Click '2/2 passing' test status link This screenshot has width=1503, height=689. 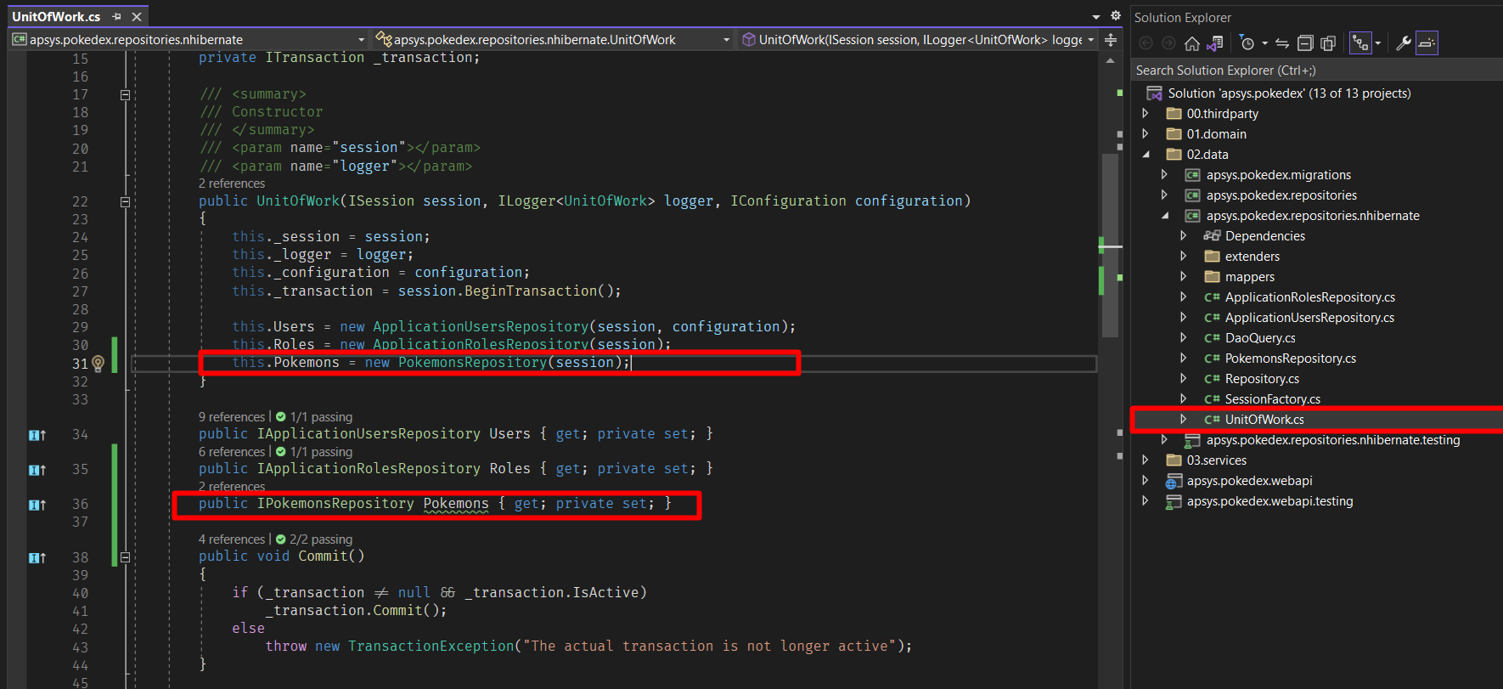coord(320,539)
